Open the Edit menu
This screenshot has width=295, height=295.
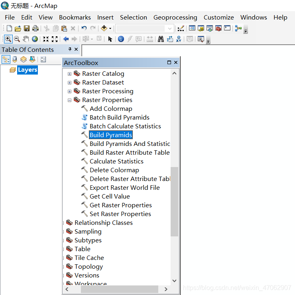click(27, 17)
